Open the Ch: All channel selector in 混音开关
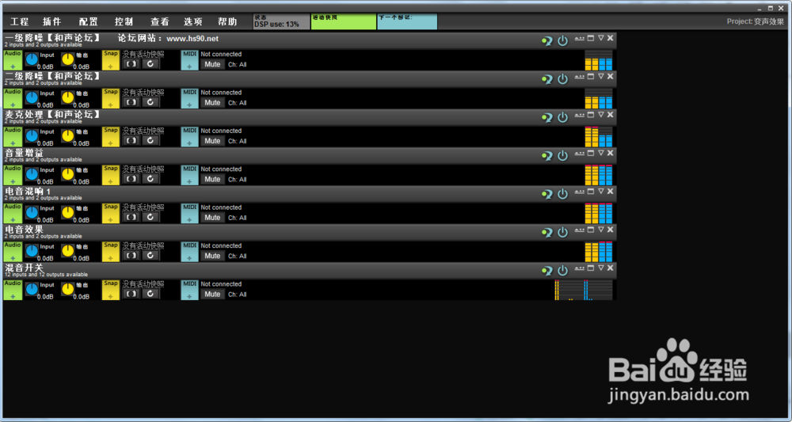Image resolution: width=792 pixels, height=422 pixels. click(x=238, y=295)
